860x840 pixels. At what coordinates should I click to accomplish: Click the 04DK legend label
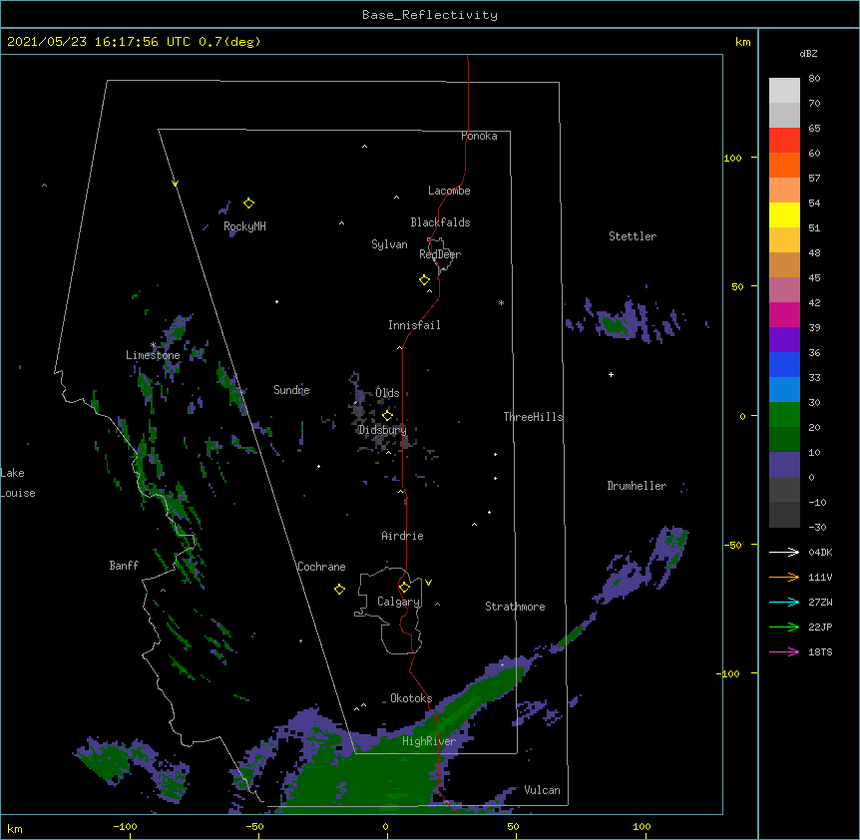tap(820, 552)
